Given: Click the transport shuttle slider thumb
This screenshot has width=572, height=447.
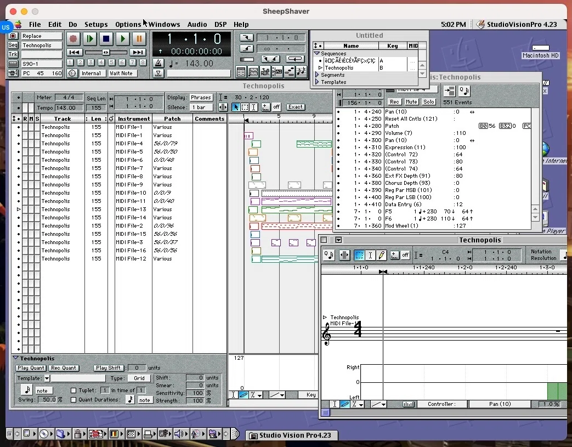Looking at the screenshot, I should [x=106, y=52].
